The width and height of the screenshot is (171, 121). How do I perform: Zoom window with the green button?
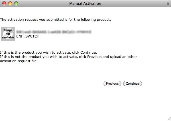coord(16,3)
